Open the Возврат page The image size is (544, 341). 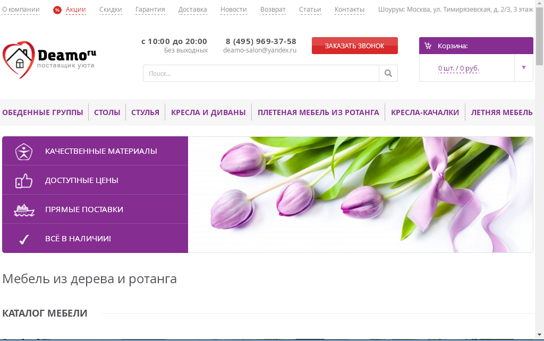(273, 10)
